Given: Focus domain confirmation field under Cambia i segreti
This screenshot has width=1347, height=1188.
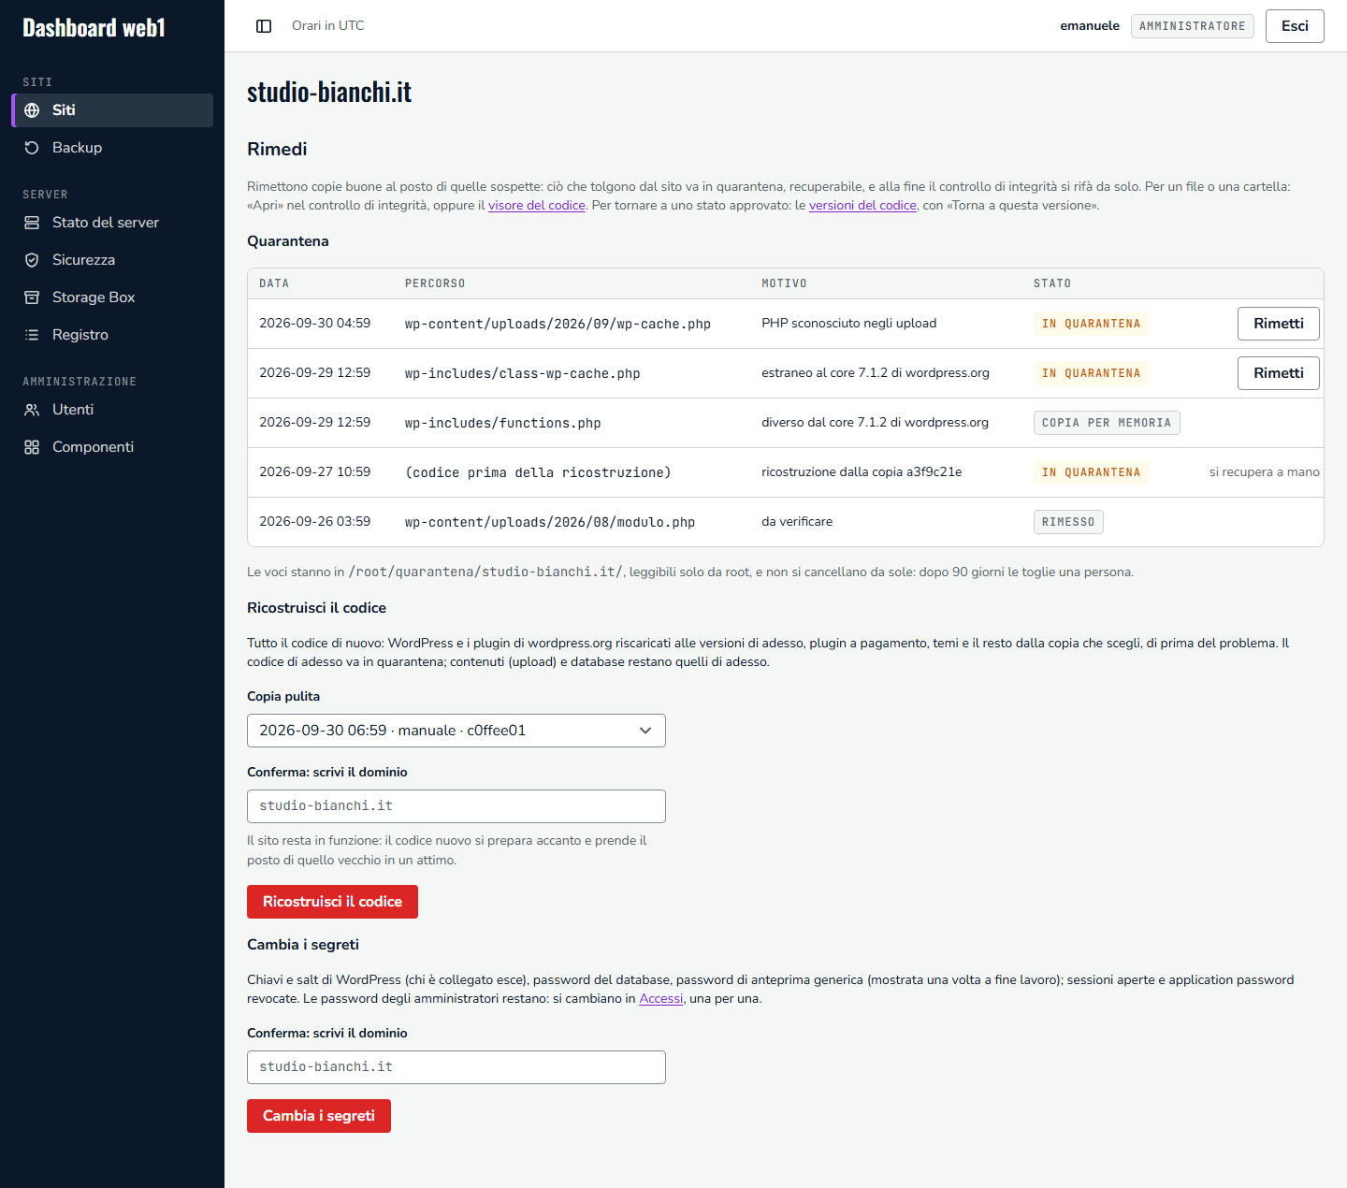Looking at the screenshot, I should 456,1067.
